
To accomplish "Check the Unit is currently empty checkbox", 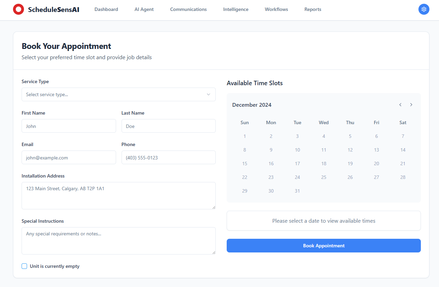I will click(x=24, y=266).
